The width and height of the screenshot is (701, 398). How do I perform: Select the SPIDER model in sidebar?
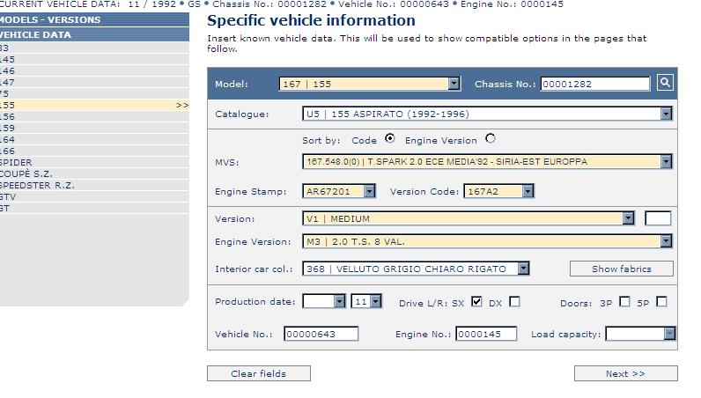tap(18, 163)
